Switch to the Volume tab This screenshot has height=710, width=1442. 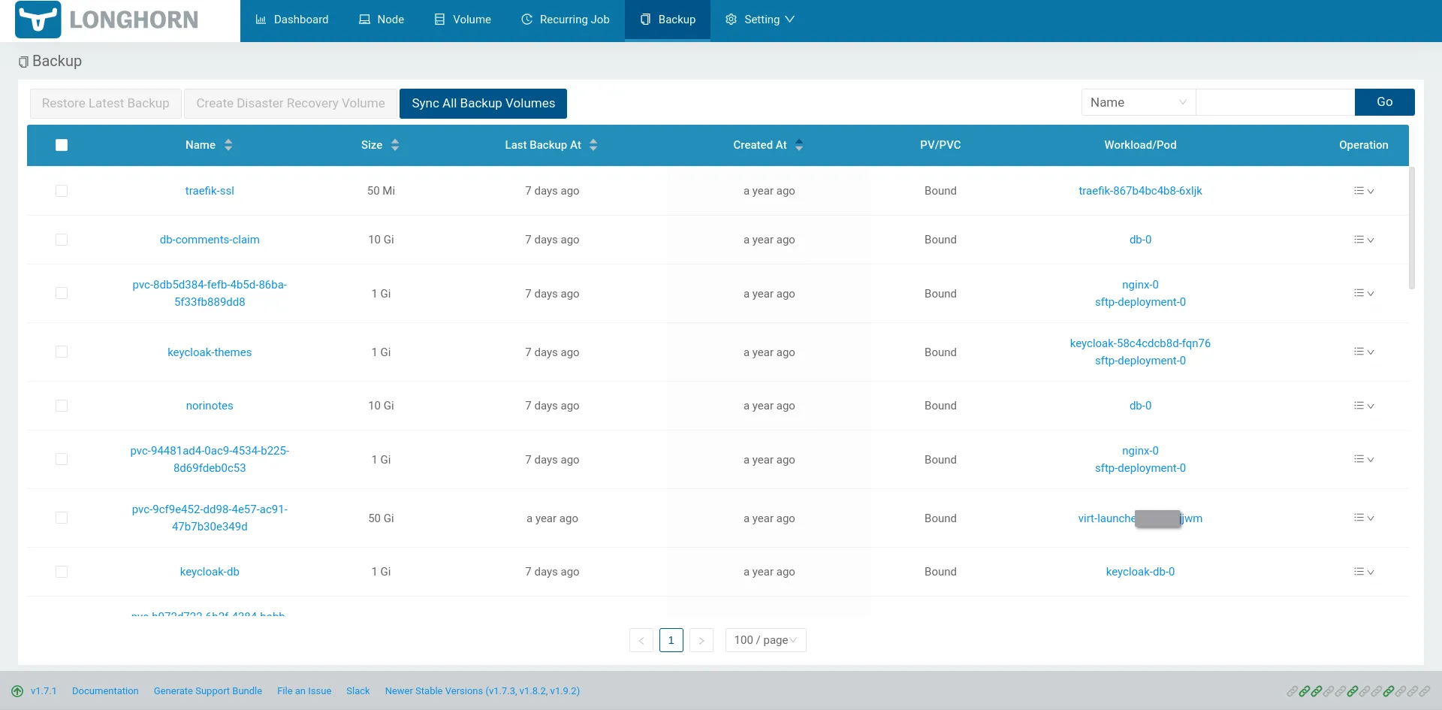coord(463,20)
